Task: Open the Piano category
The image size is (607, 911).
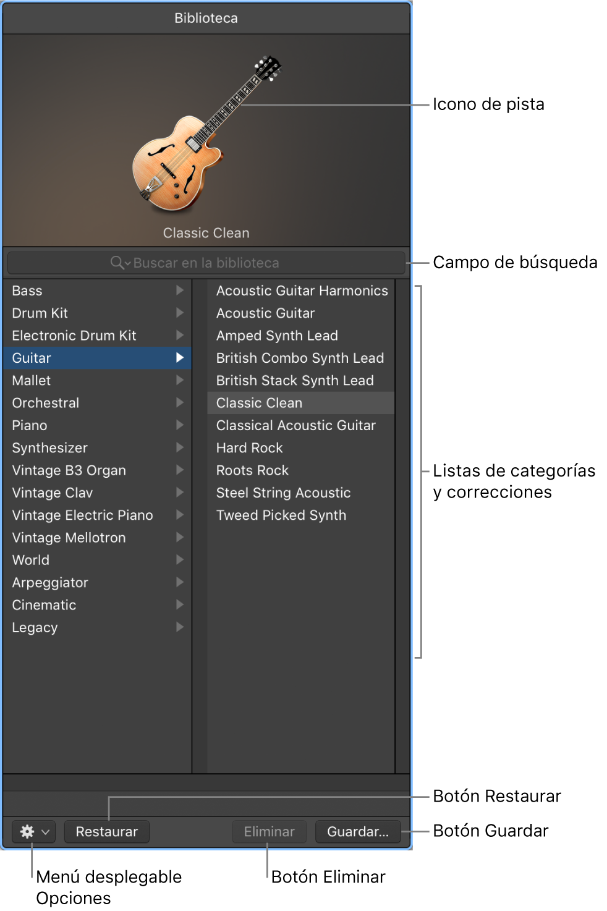Action: [30, 425]
